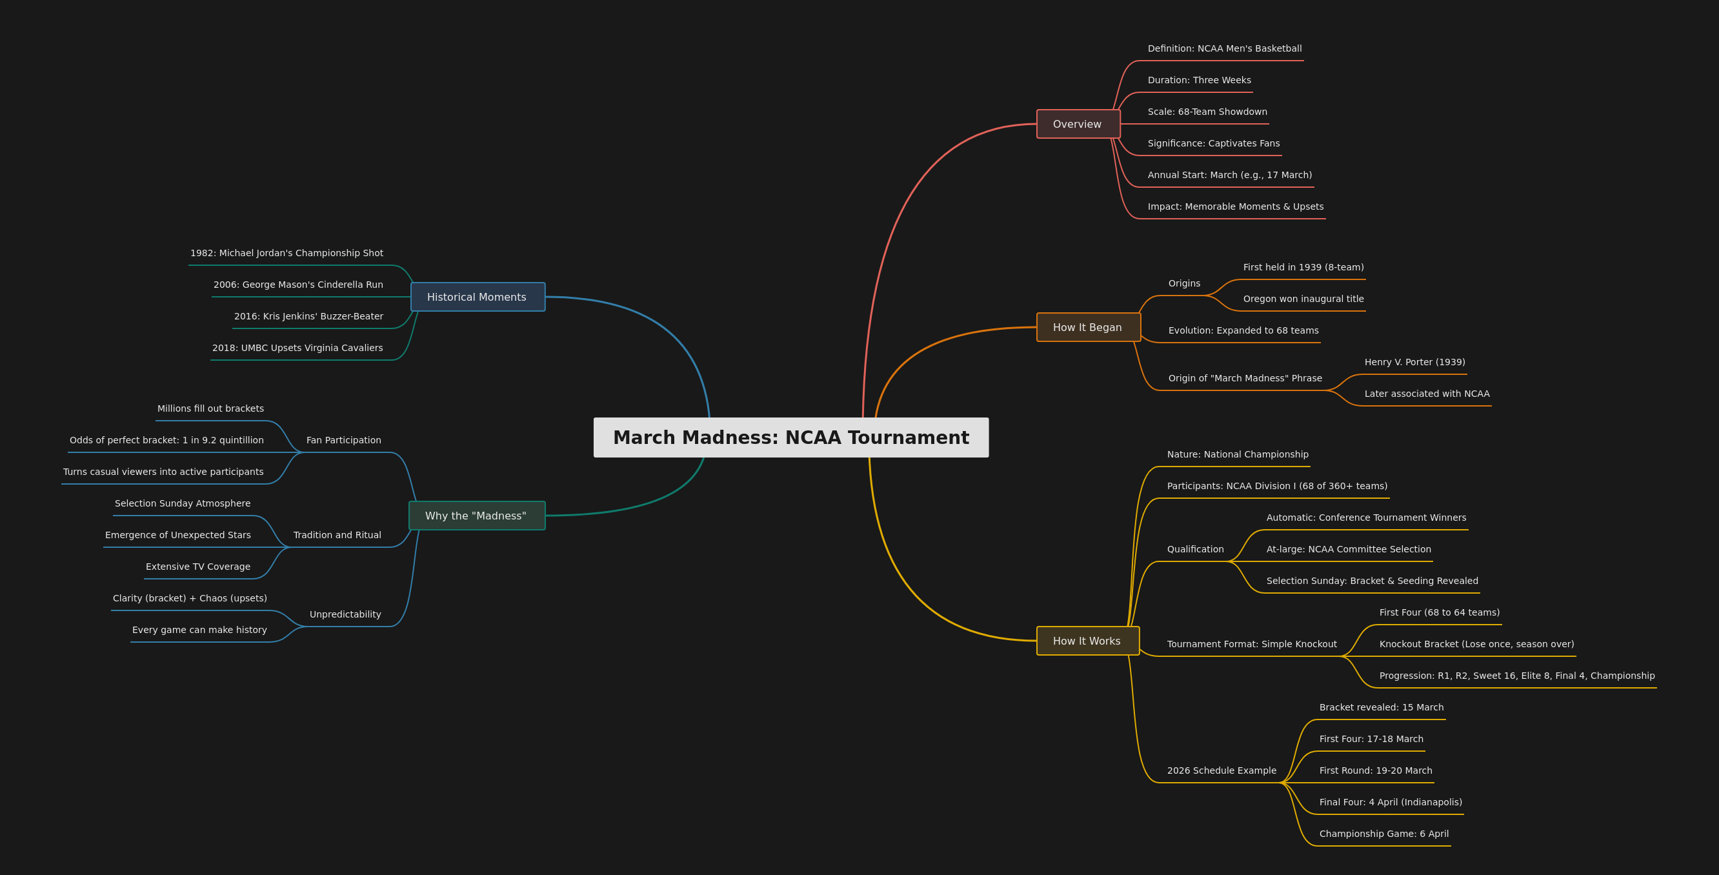Click the 'Scale: 68-Team Showdown' leaf node

(x=1207, y=112)
